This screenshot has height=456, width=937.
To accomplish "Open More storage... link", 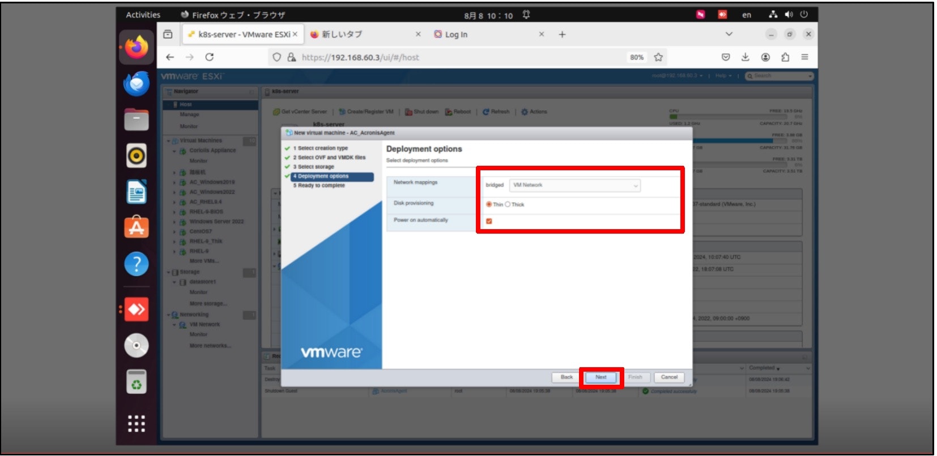I will [208, 304].
